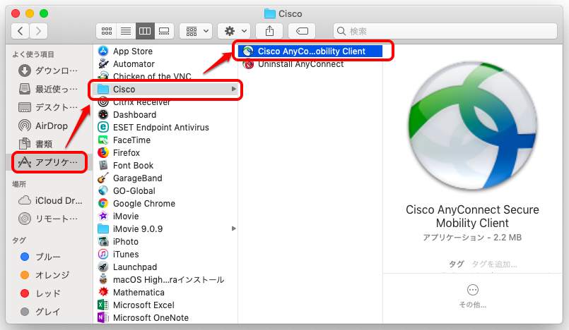Switch Finder to list view

coord(126,31)
